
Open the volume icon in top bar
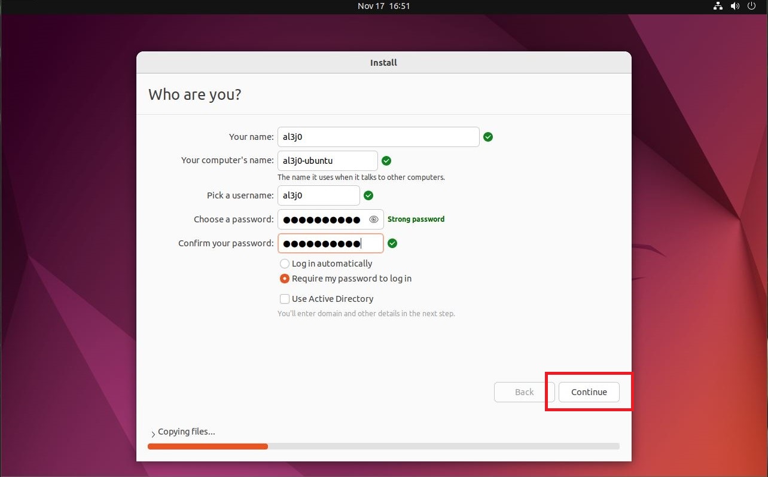pyautogui.click(x=735, y=6)
